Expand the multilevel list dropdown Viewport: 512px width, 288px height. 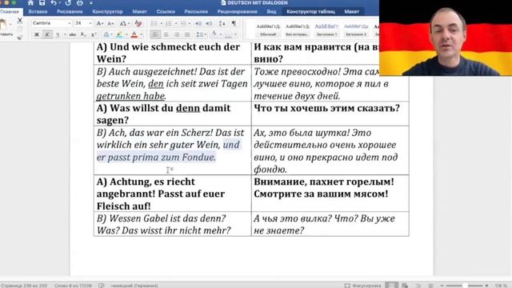point(190,23)
